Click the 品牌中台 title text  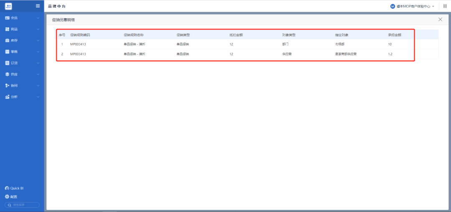[x=57, y=6]
